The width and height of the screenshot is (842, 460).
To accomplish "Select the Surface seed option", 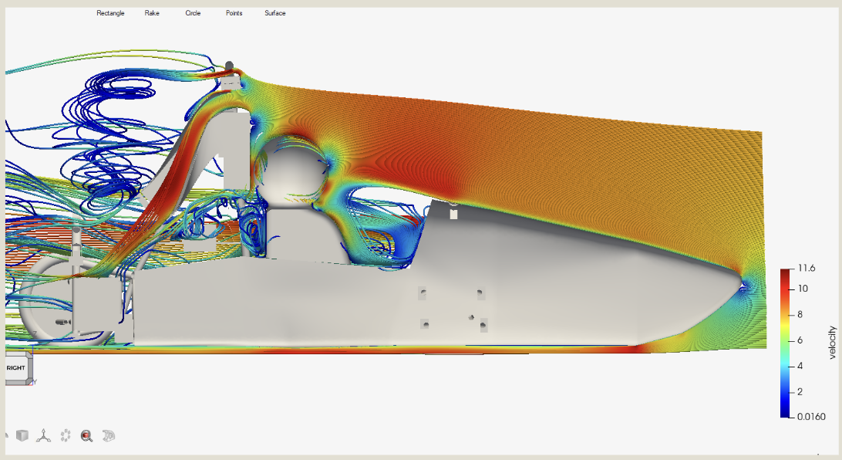I will [x=275, y=13].
